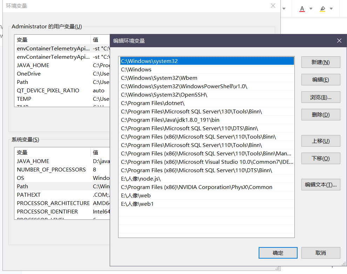Confirm with the 确定 button
Image resolution: width=347 pixels, height=274 pixels.
point(278,253)
